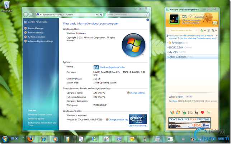Open the Windows Start orb
This screenshot has height=144, width=231.
[5, 139]
